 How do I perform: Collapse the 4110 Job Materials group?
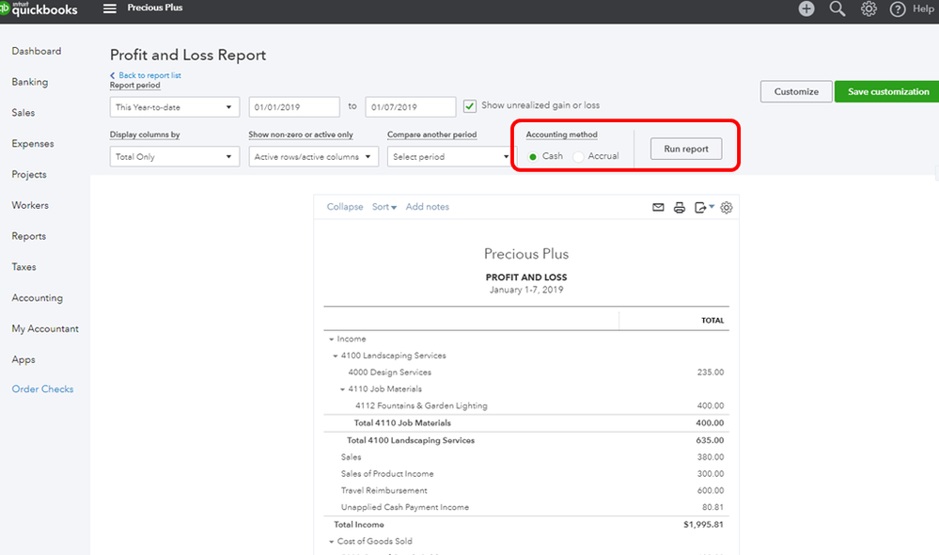click(342, 389)
